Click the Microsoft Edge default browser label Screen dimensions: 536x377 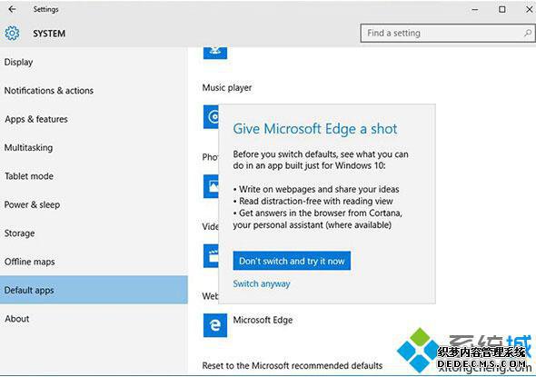(263, 320)
